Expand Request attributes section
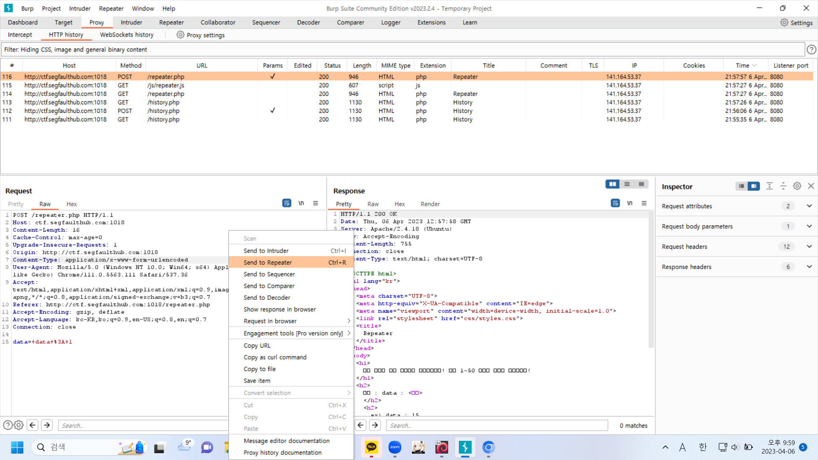The image size is (818, 460). click(809, 206)
